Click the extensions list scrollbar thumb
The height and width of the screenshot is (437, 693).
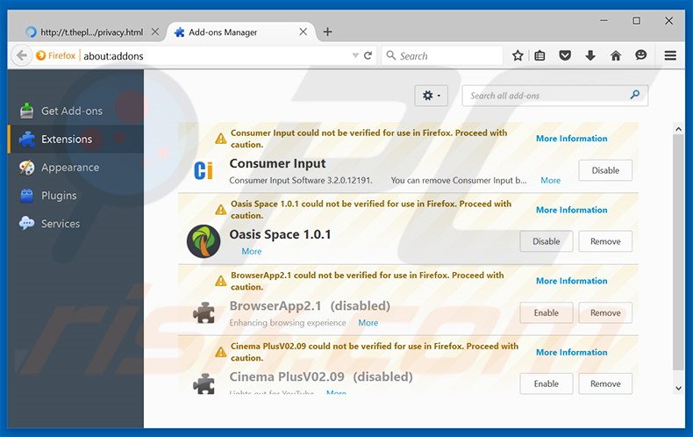(678, 252)
